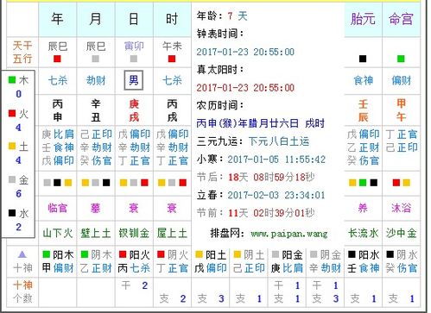Click the 沐浴 stage cell
This screenshot has width=431, height=313.
click(401, 208)
